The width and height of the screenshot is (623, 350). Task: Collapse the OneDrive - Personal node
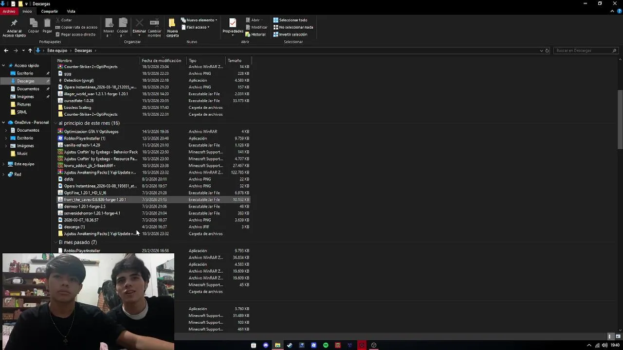click(x=4, y=122)
